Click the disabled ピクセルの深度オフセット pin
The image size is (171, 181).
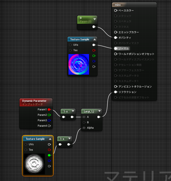(116, 97)
